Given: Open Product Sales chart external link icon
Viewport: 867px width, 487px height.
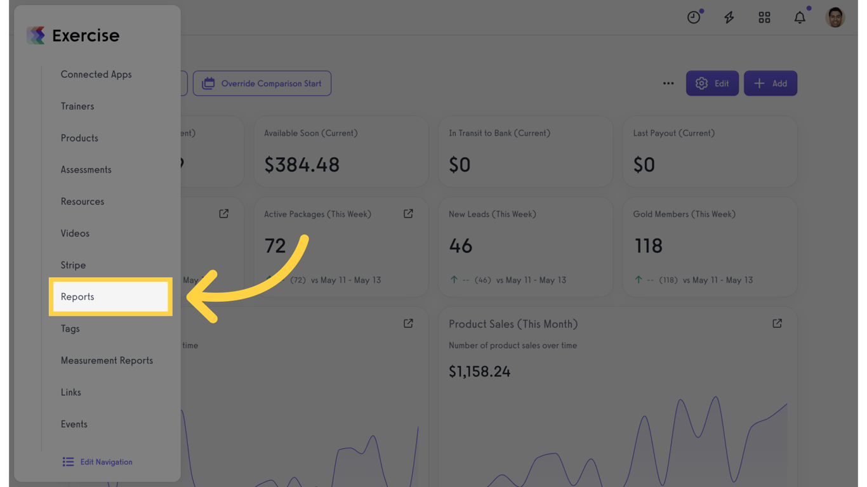Looking at the screenshot, I should pos(777,323).
